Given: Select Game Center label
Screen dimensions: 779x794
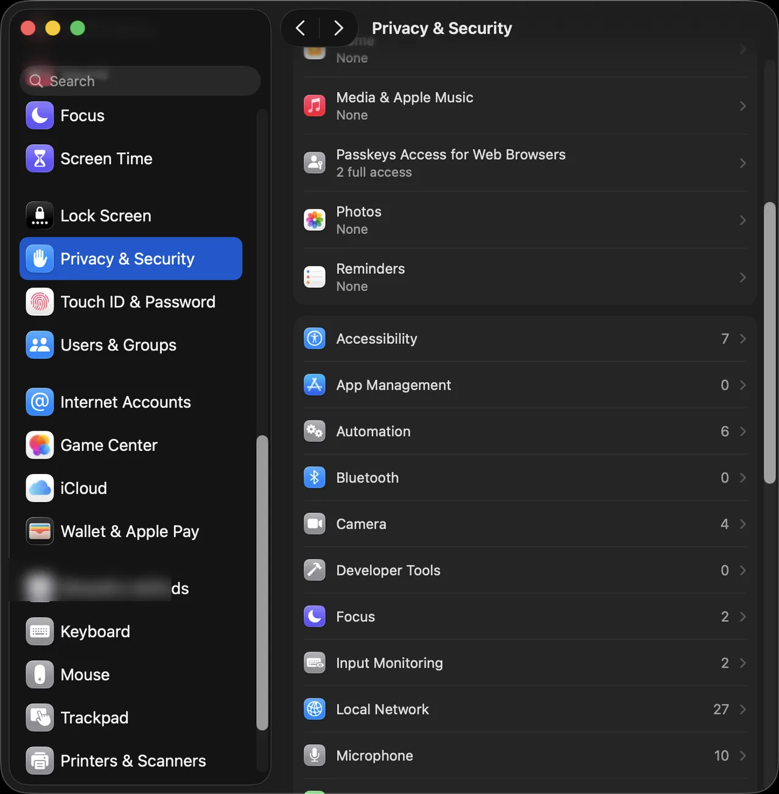Looking at the screenshot, I should pyautogui.click(x=109, y=445).
